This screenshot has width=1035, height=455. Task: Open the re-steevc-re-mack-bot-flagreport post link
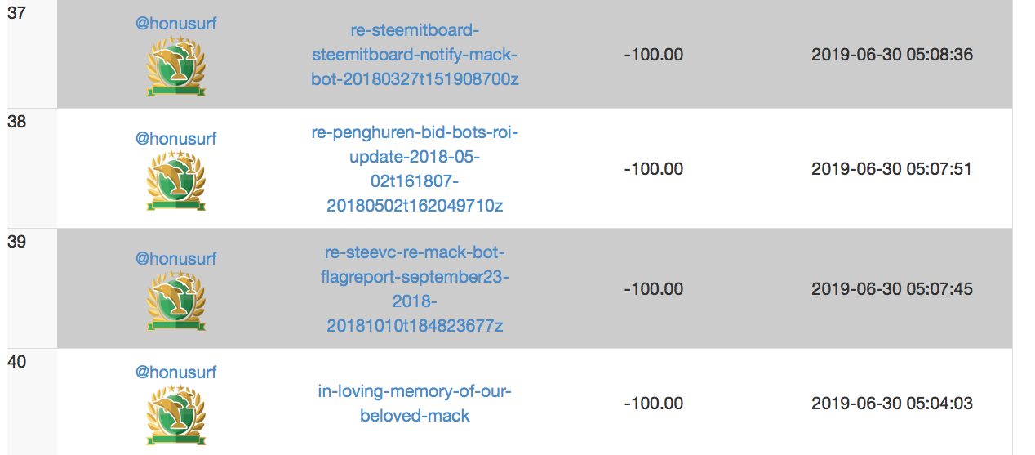[x=415, y=289]
